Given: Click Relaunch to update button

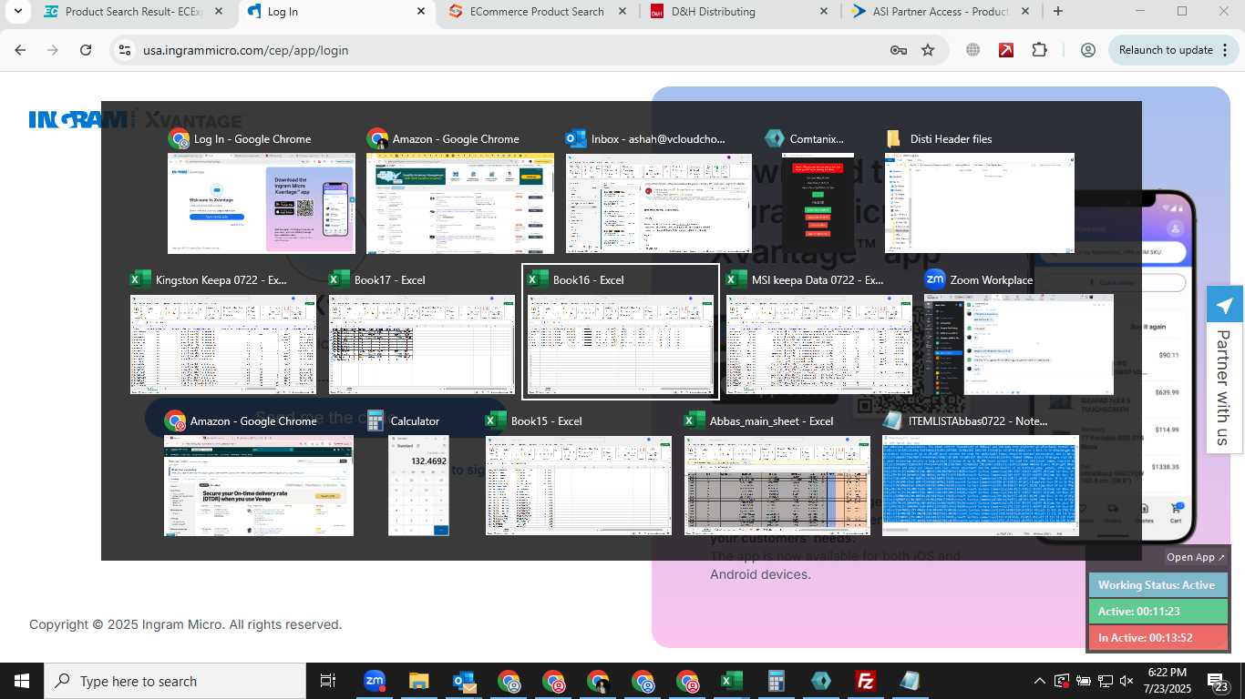Looking at the screenshot, I should pos(1166,50).
